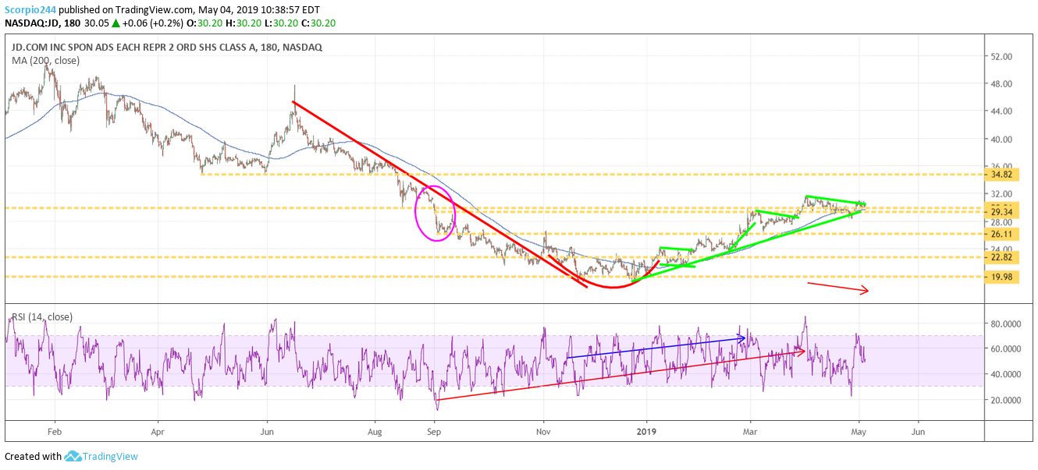The image size is (1038, 470).
Task: Click the 20.0000 RSI axis value
Action: click(x=1008, y=400)
